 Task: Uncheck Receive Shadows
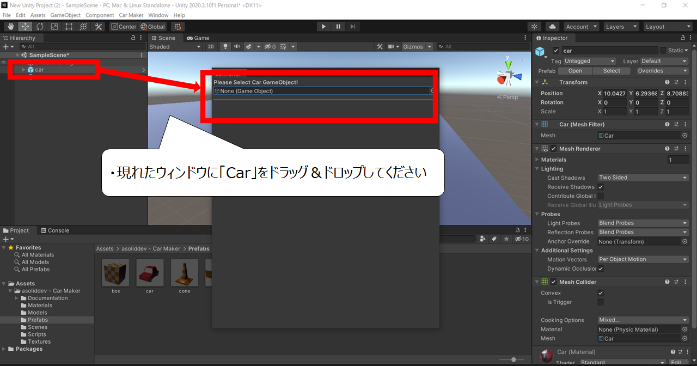601,187
